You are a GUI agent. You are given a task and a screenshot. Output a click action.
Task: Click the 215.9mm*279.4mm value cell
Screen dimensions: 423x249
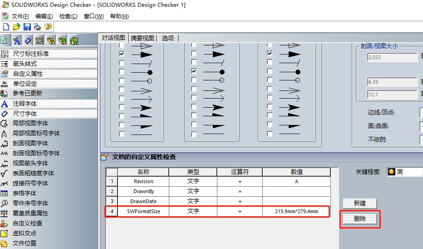point(296,211)
